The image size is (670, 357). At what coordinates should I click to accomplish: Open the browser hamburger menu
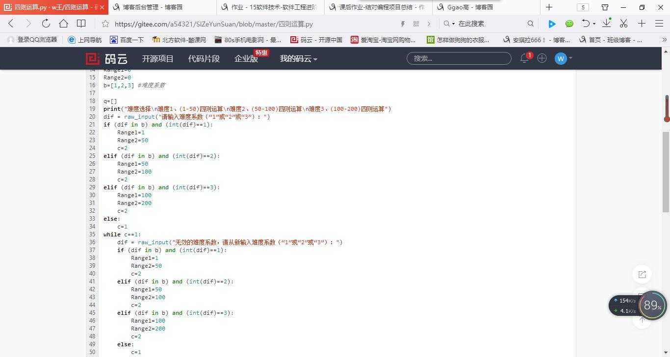[659, 24]
